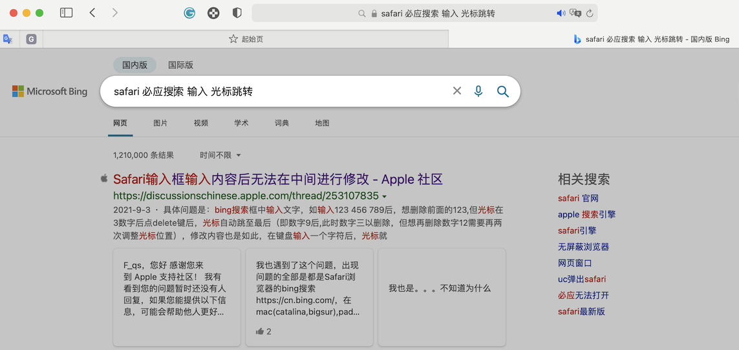Image resolution: width=739 pixels, height=350 pixels.
Task: Open the Grammarly extension icon
Action: point(189,13)
